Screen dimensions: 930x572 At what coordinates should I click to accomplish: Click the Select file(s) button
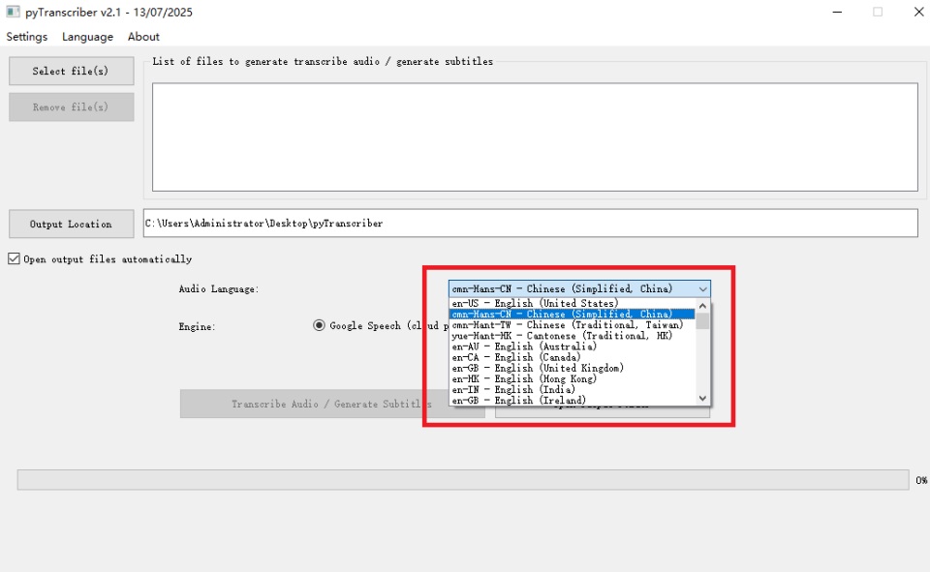[71, 71]
